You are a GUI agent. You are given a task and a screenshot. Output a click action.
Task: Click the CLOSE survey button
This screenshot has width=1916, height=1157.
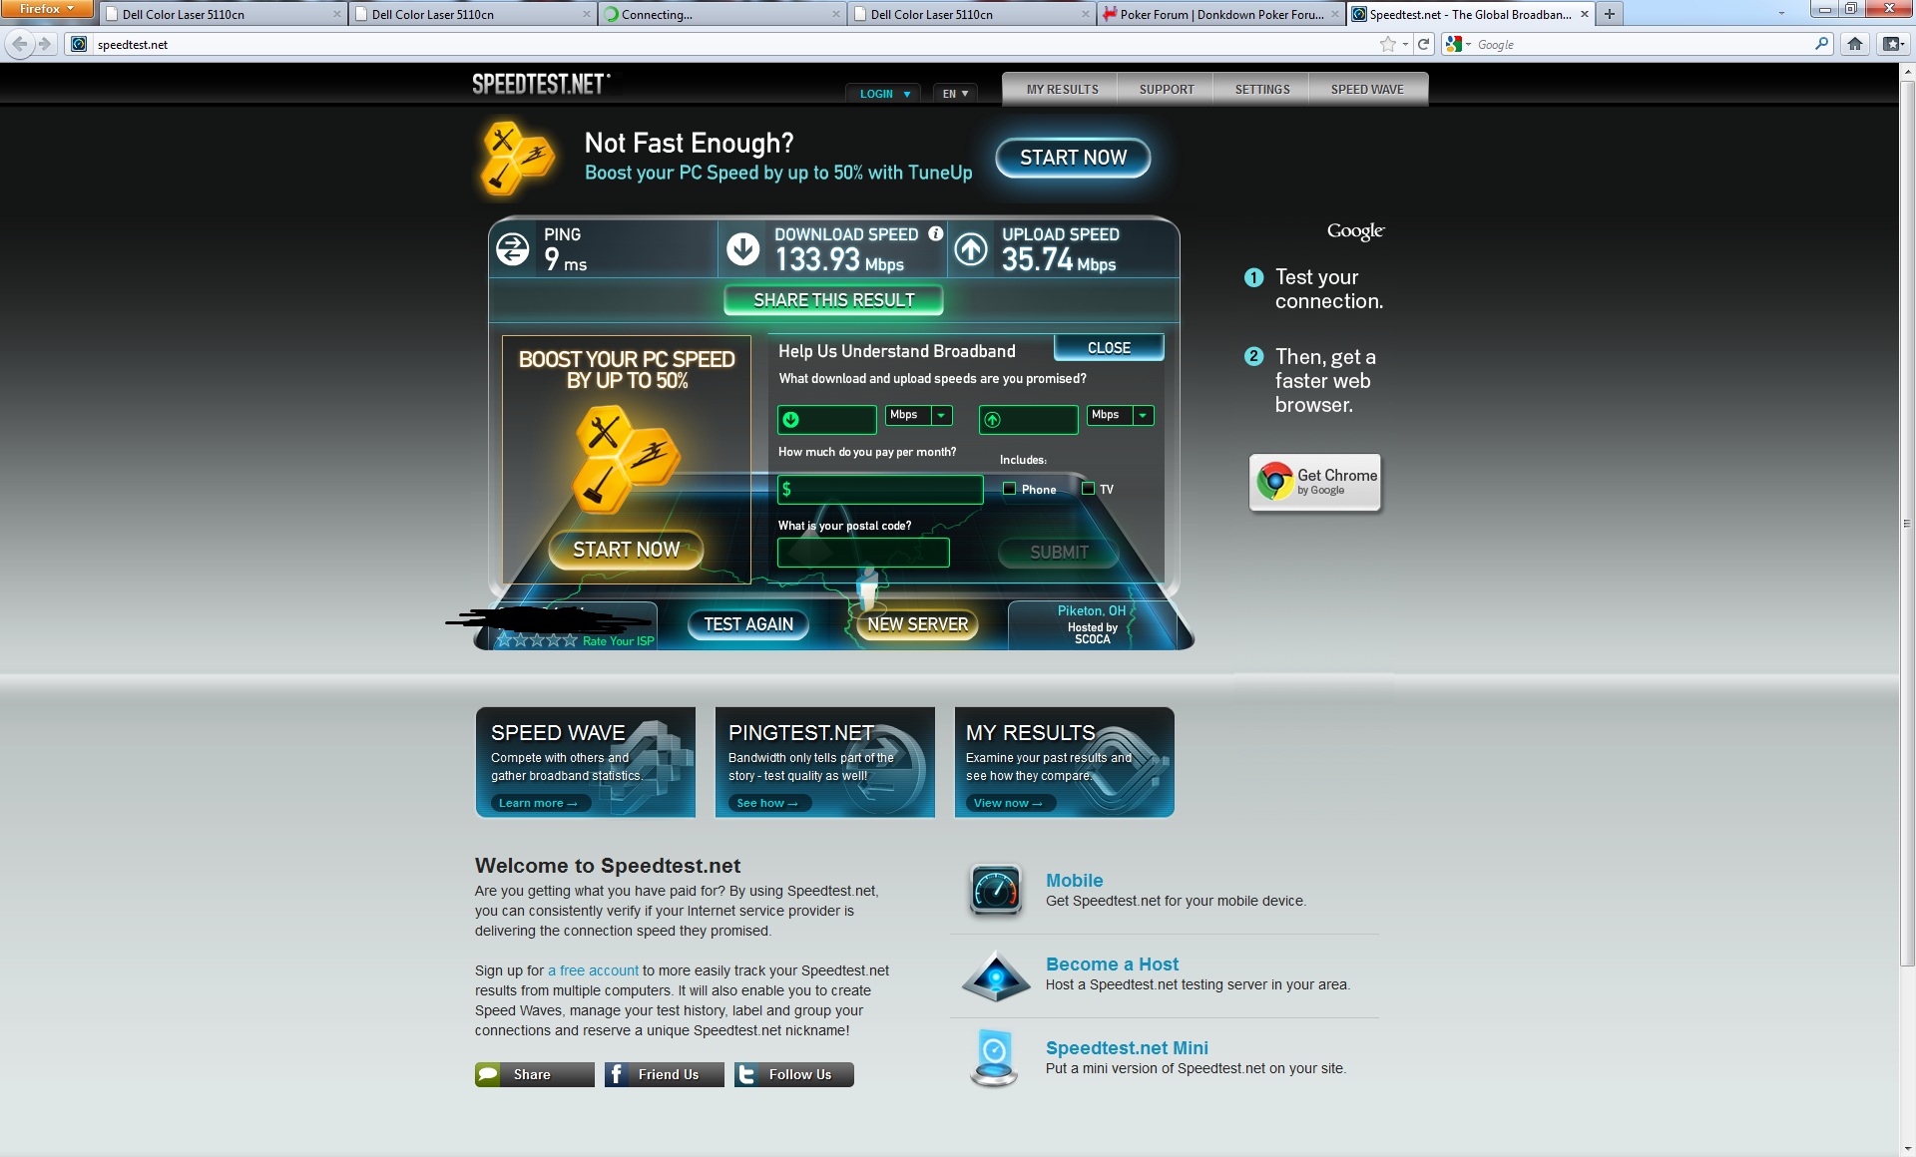[x=1109, y=347]
